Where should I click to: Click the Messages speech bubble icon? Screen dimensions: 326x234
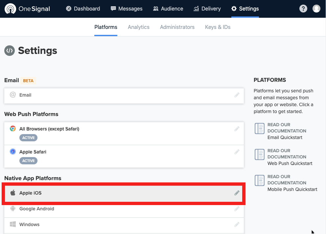pyautogui.click(x=113, y=9)
